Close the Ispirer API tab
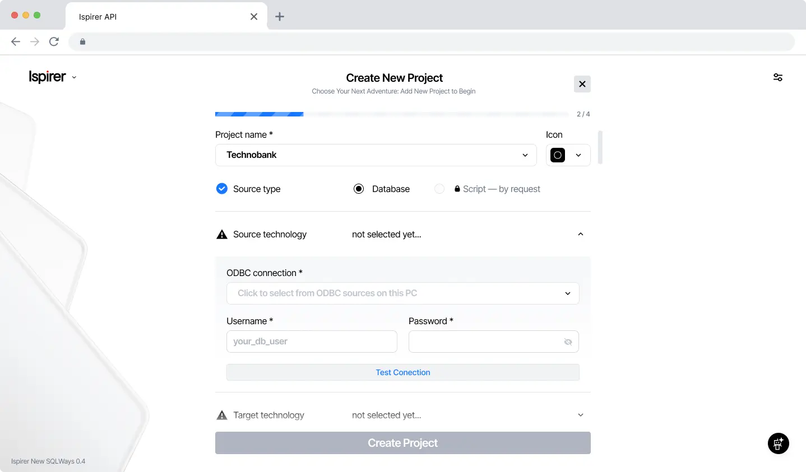This screenshot has height=472, width=806. (254, 17)
